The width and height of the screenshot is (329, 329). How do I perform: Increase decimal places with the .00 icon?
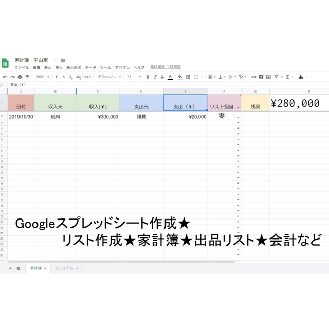click(78, 77)
